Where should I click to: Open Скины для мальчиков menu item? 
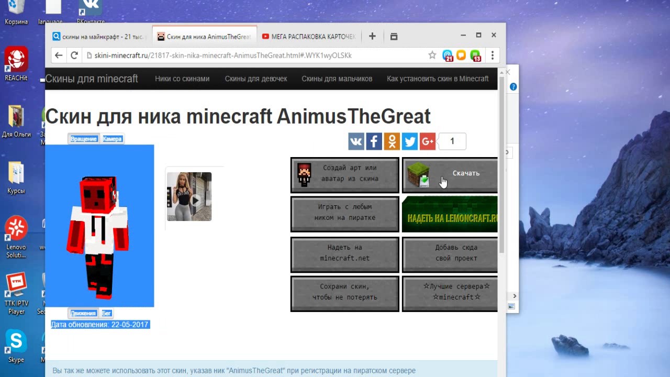click(x=337, y=79)
